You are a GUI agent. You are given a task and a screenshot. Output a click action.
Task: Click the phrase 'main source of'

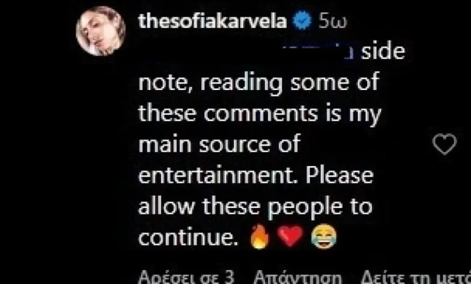pos(219,144)
